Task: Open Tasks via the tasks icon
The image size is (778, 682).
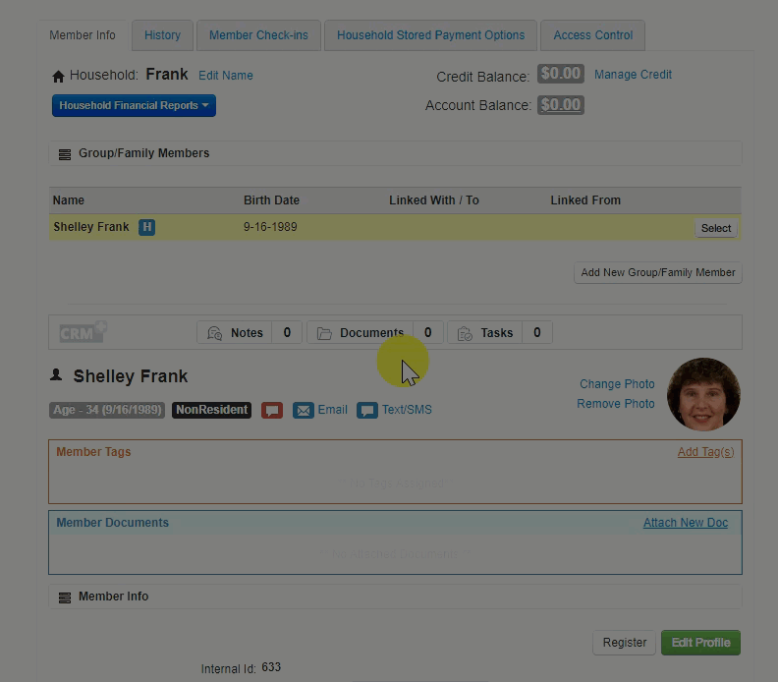Action: (x=465, y=333)
